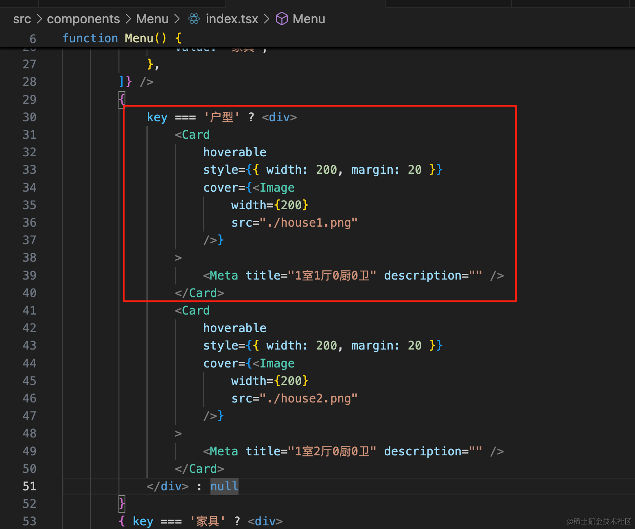Viewport: 635px width, 529px height.
Task: Click the highlighted 'null' on line 51
Action: [224, 486]
